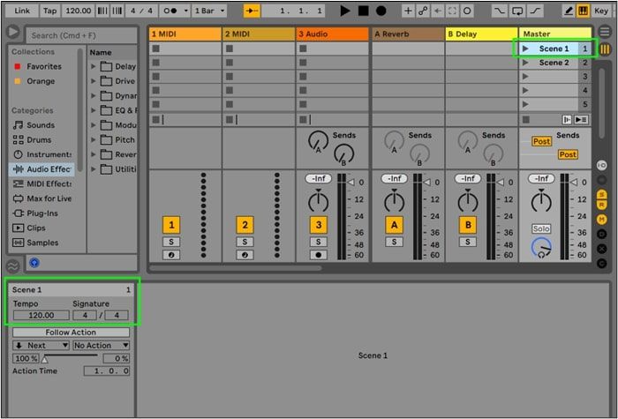Click the browser search field
The height and width of the screenshot is (419, 618).
tap(81, 35)
